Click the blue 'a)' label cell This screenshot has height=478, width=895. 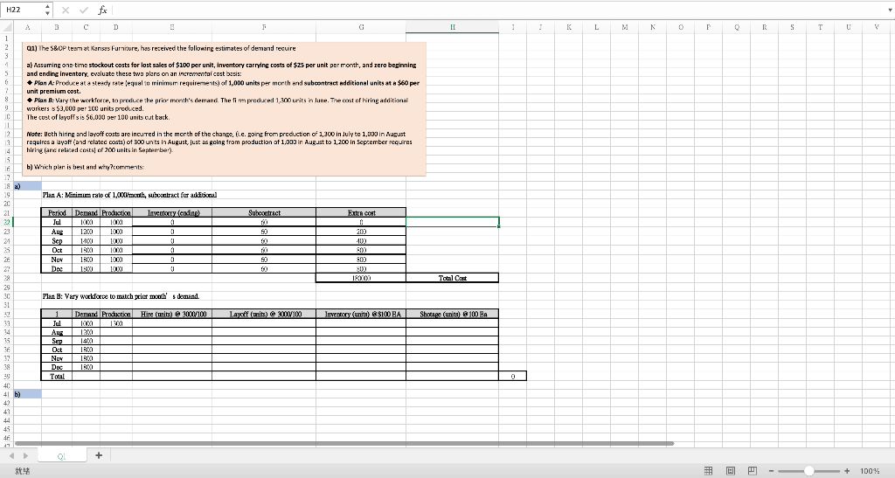[28, 186]
